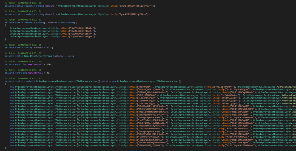Click the comment 'Token: 0x0400003A RID: 58'
The height and width of the screenshot is (151, 296).
point(23,70)
